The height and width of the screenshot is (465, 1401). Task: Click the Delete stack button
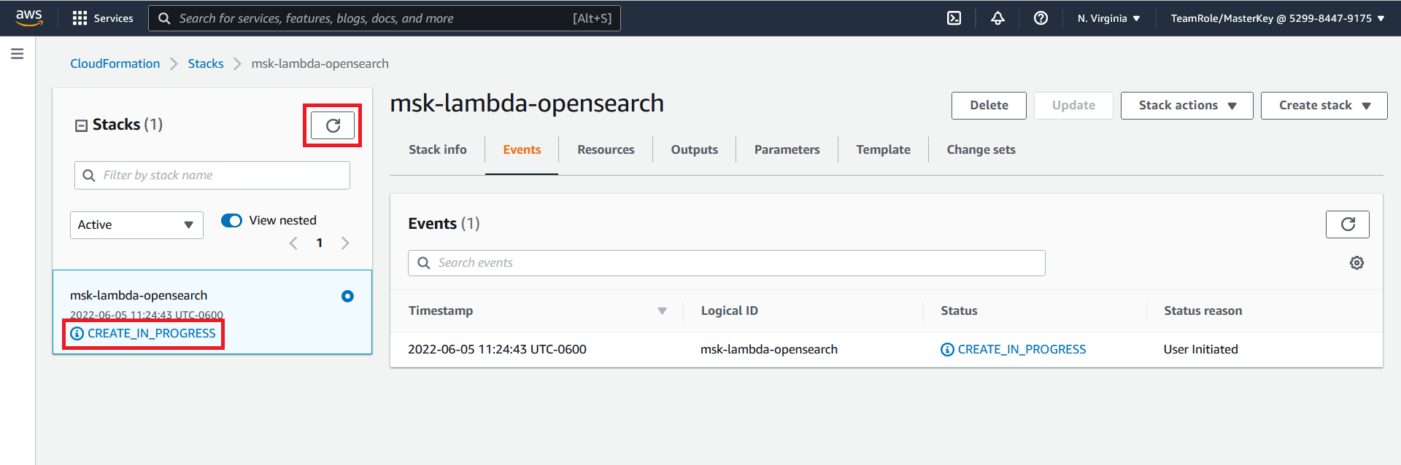click(x=989, y=106)
